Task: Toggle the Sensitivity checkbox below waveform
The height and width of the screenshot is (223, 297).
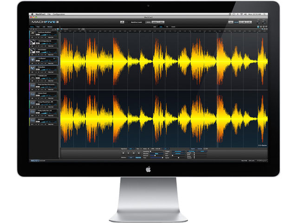Action: tap(150, 151)
